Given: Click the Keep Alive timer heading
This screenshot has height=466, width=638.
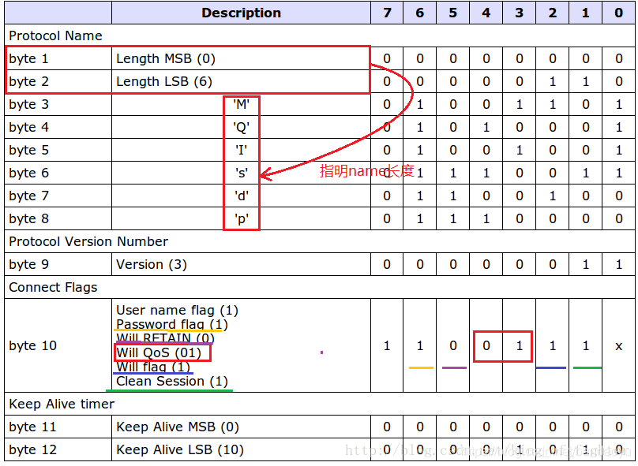Looking at the screenshot, I should pos(62,404).
